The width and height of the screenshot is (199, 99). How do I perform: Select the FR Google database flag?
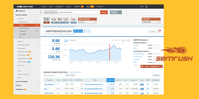[x=66, y=20]
